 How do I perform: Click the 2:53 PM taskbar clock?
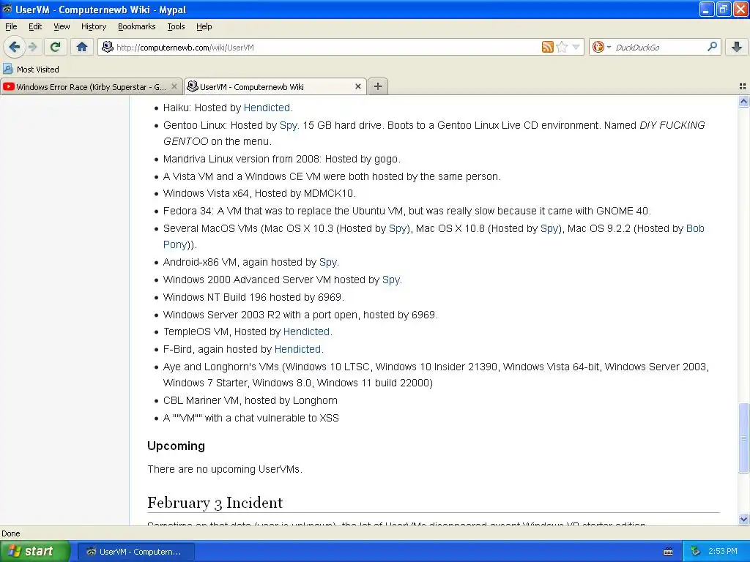click(723, 552)
